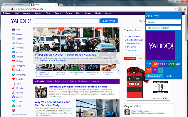This screenshot has width=188, height=117.
Task: Click the Screen play icon in sidebar
Action: 14,56
